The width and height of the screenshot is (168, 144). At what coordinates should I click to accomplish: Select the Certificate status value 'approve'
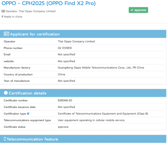tap(63, 127)
